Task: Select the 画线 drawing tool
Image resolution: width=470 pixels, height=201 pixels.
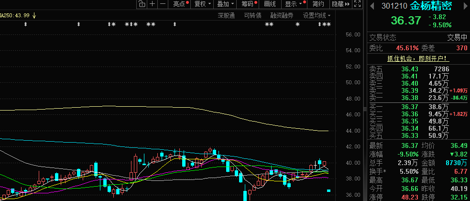Action: [x=270, y=4]
